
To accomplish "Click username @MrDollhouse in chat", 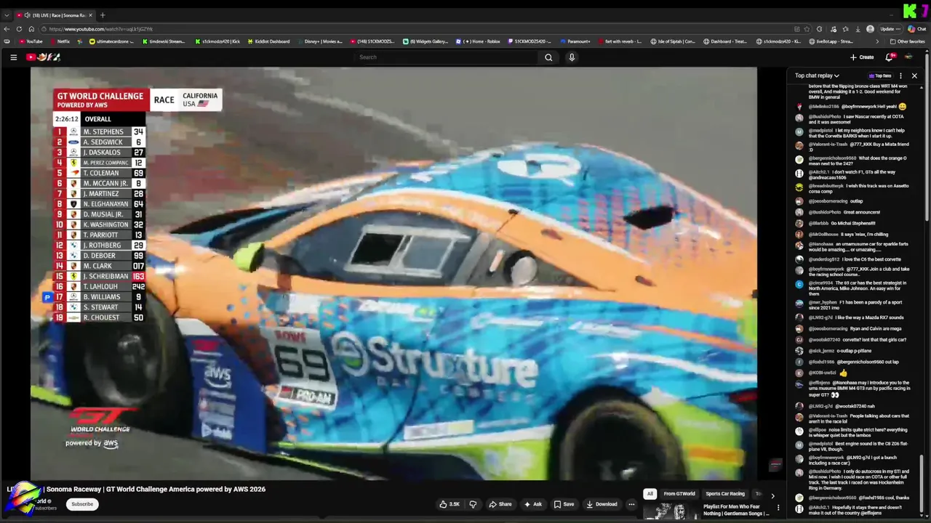I will (824, 235).
